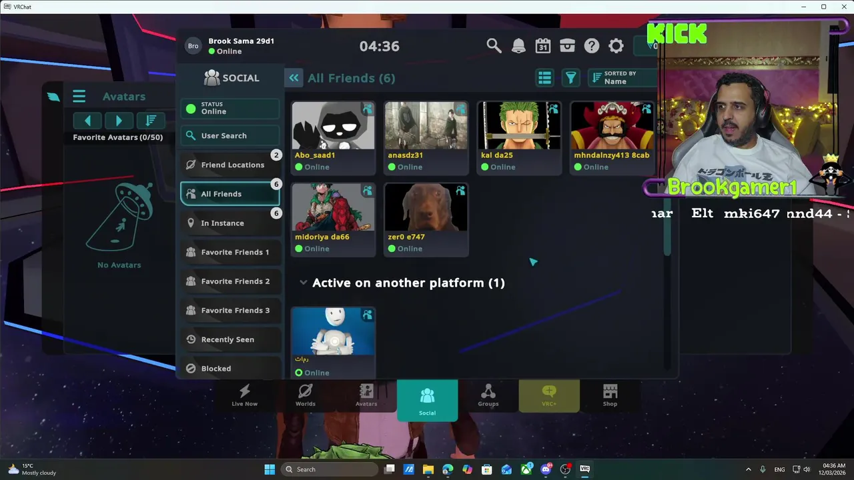The width and height of the screenshot is (854, 480).
Task: Select Blocked users category
Action: pyautogui.click(x=230, y=368)
